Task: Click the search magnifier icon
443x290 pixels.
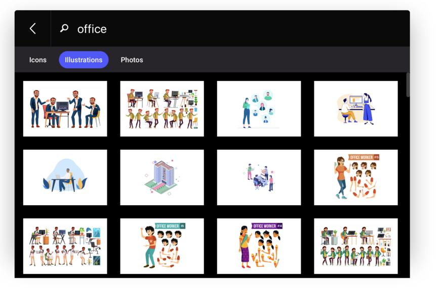Action: (x=64, y=29)
